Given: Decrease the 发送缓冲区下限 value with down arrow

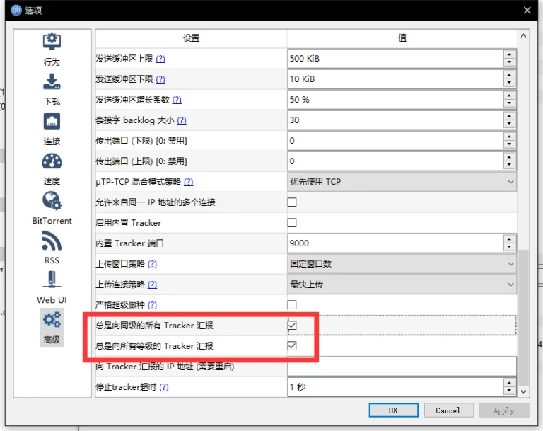Looking at the screenshot, I should pos(509,83).
